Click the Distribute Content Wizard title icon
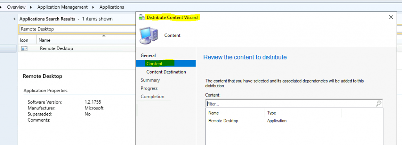Screen dimensions: 402x145 coord(141,17)
